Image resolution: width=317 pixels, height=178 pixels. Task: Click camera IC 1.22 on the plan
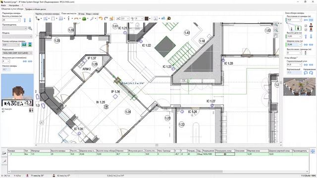coord(141,42)
